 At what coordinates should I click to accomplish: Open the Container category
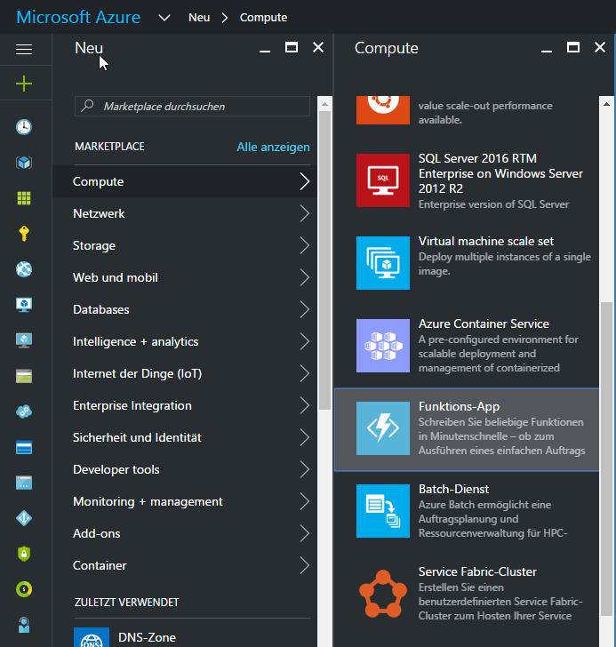point(185,565)
